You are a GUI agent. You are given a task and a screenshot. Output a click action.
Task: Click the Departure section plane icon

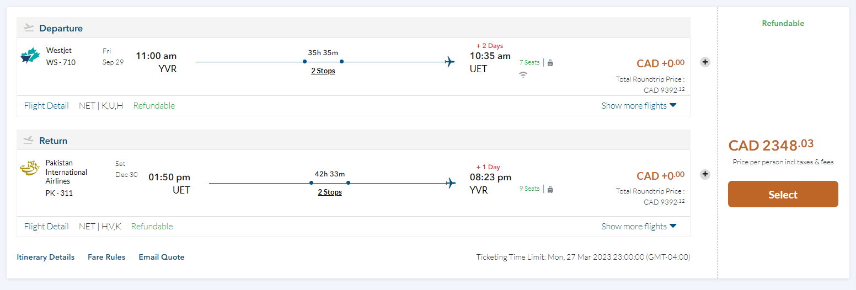click(29, 28)
